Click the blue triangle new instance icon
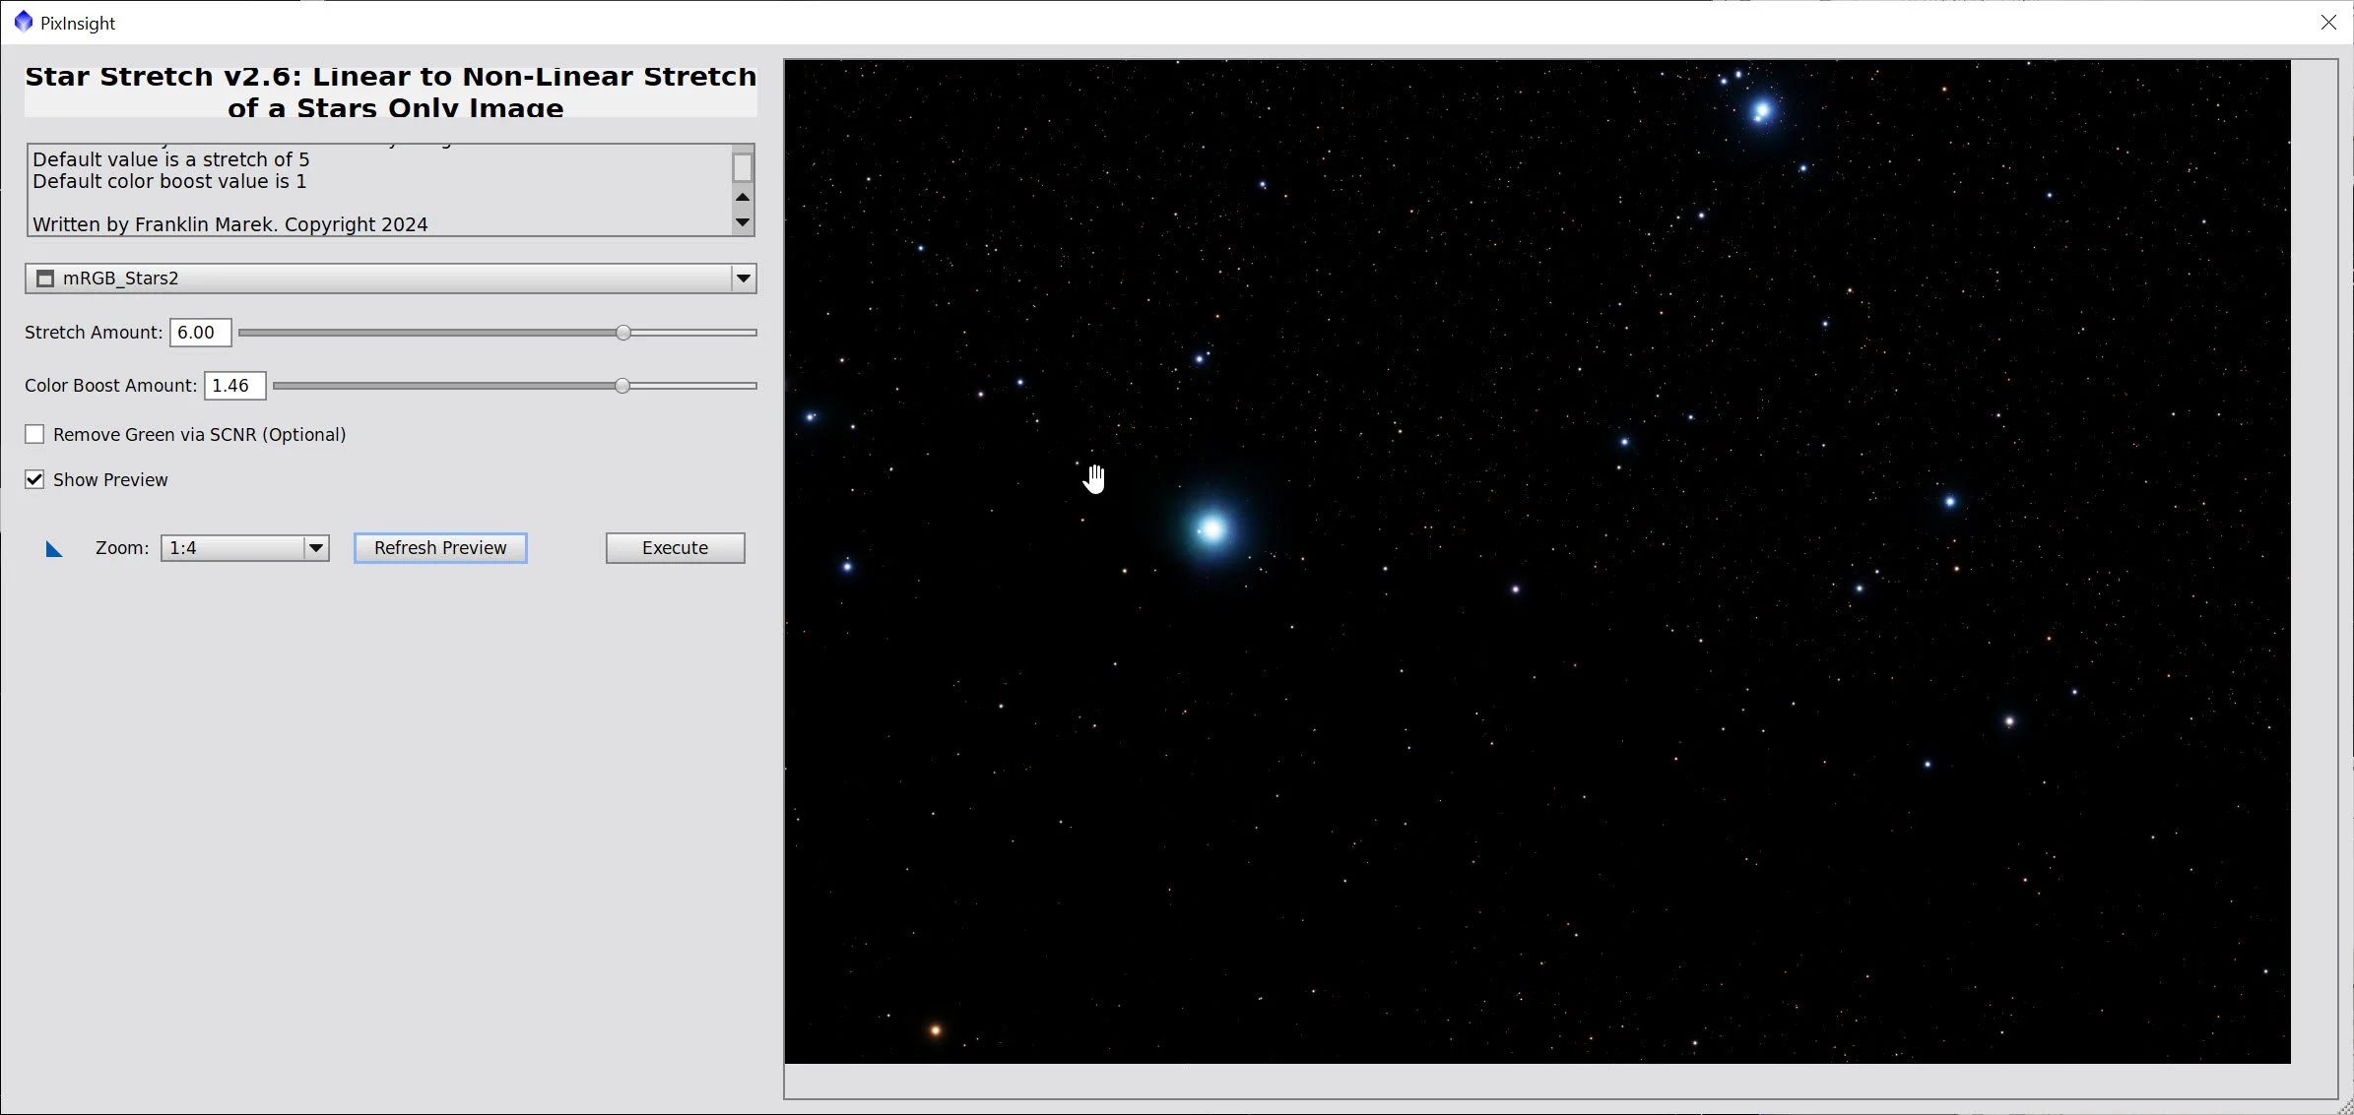The width and height of the screenshot is (2354, 1115). (54, 549)
